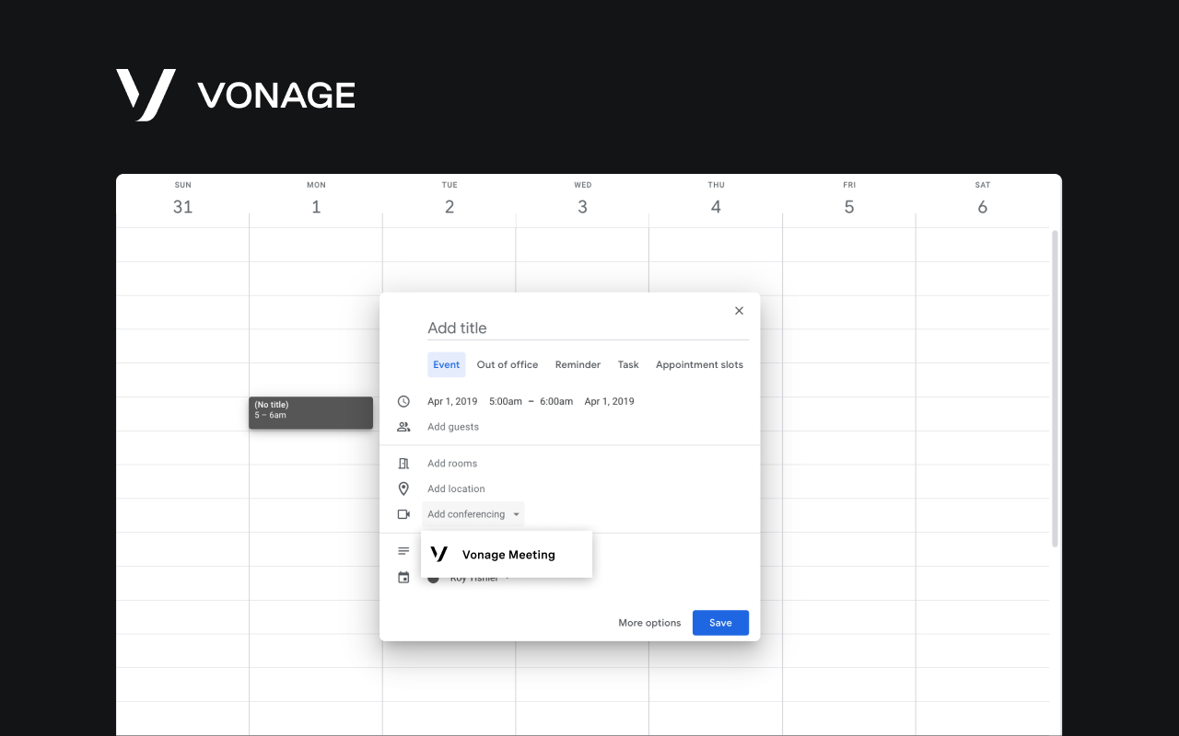
Task: Save the new event
Action: point(720,623)
